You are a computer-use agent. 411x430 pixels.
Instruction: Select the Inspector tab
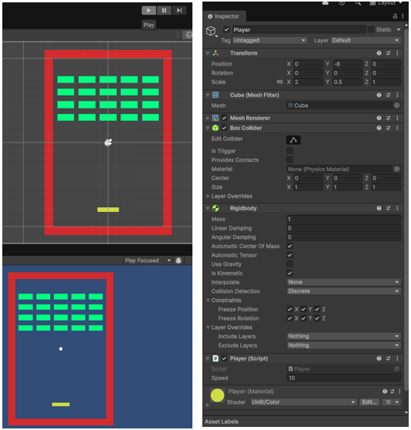pos(225,16)
